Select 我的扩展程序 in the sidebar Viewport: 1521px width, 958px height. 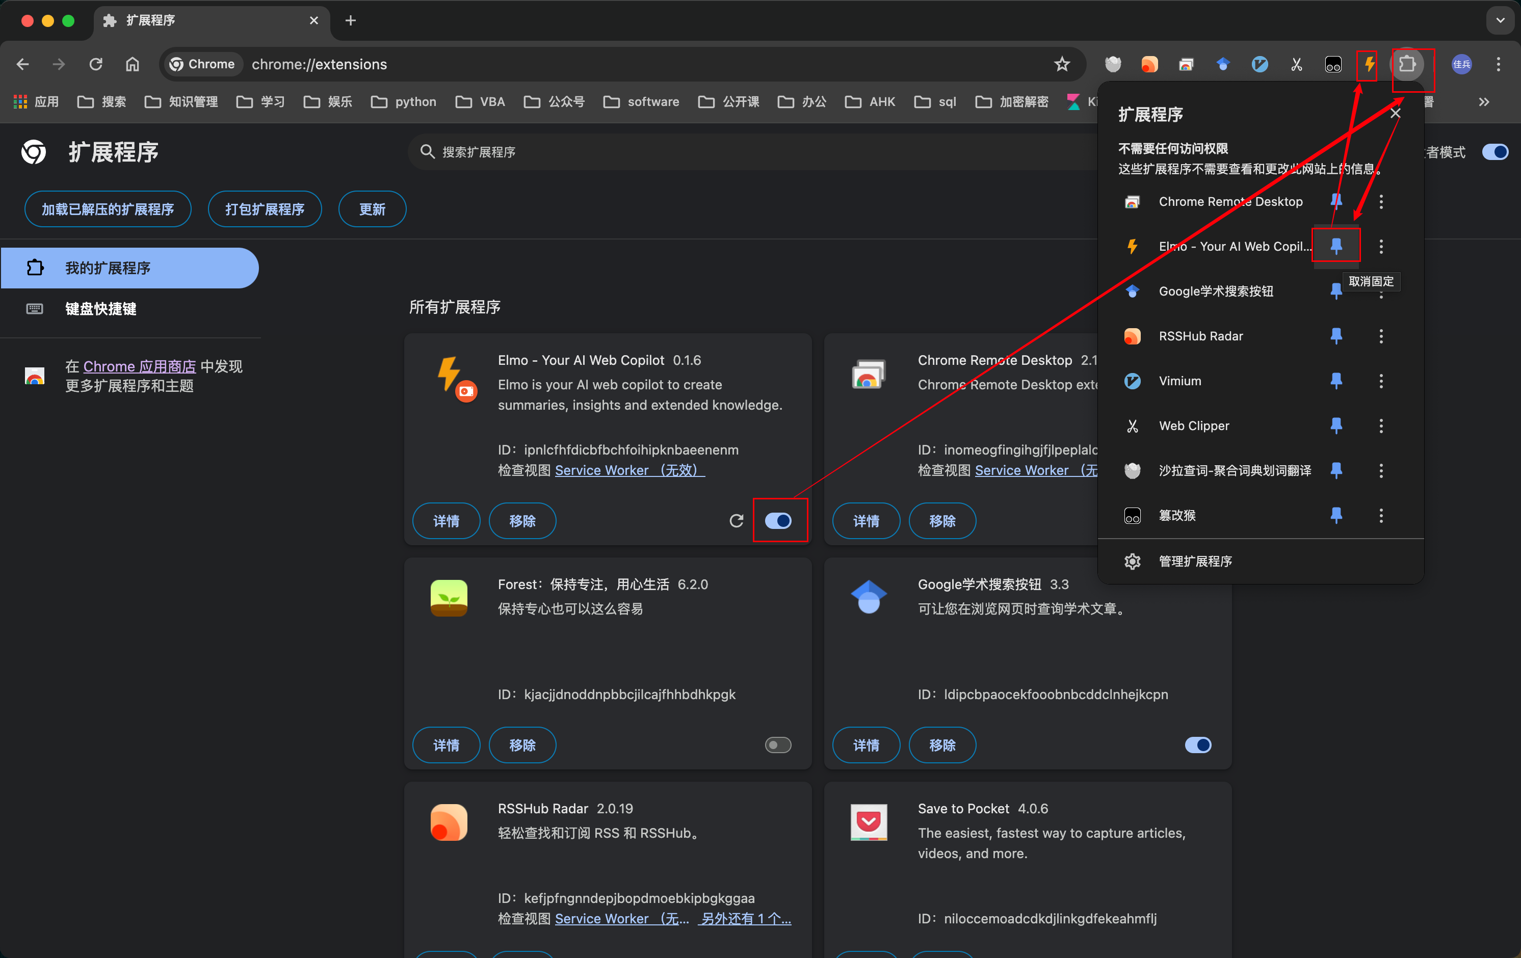[x=129, y=268]
